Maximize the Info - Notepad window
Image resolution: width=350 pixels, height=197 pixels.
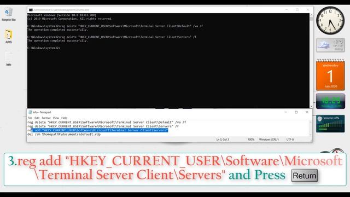coord(296,112)
